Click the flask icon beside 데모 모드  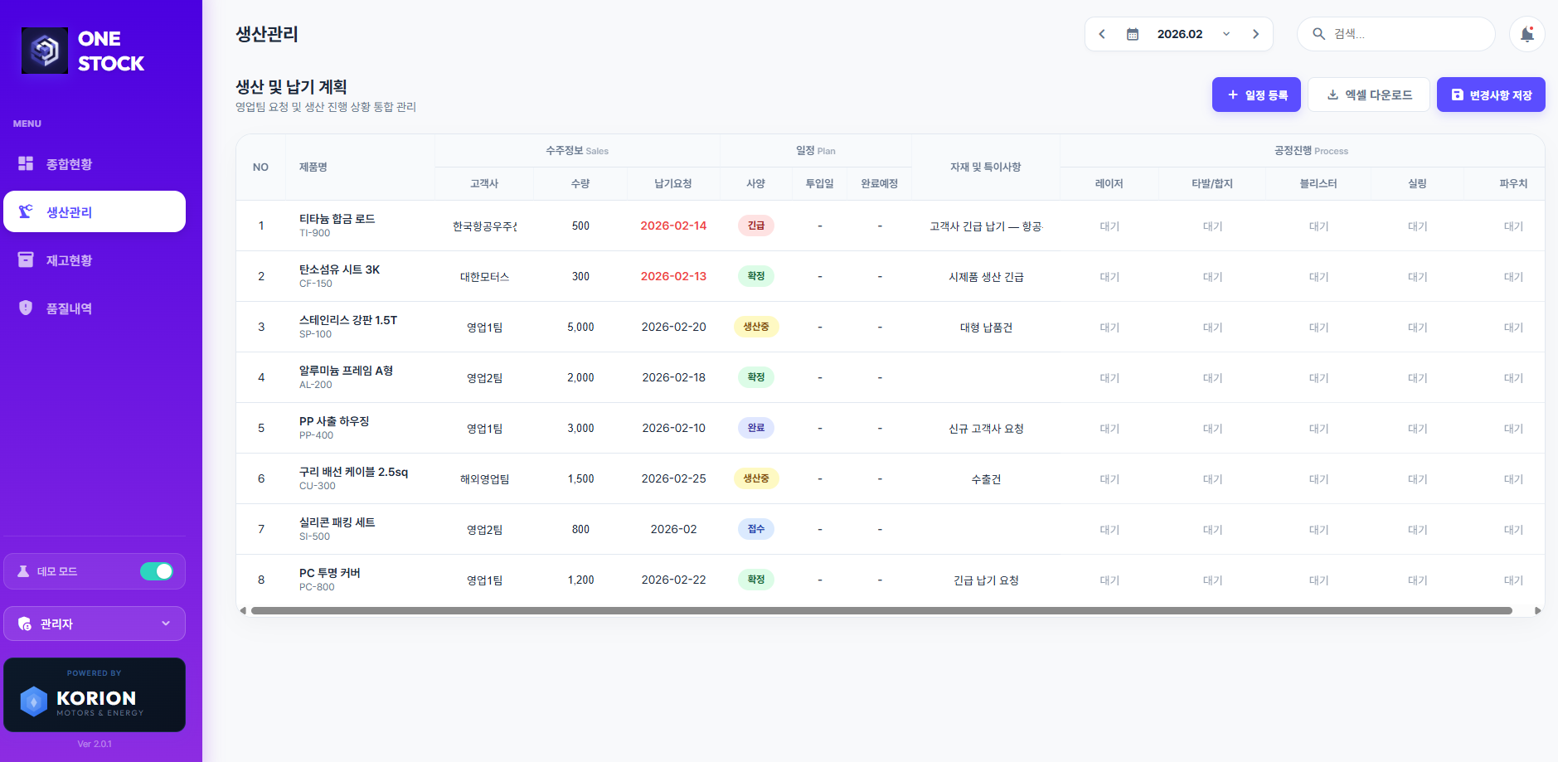pyautogui.click(x=23, y=571)
